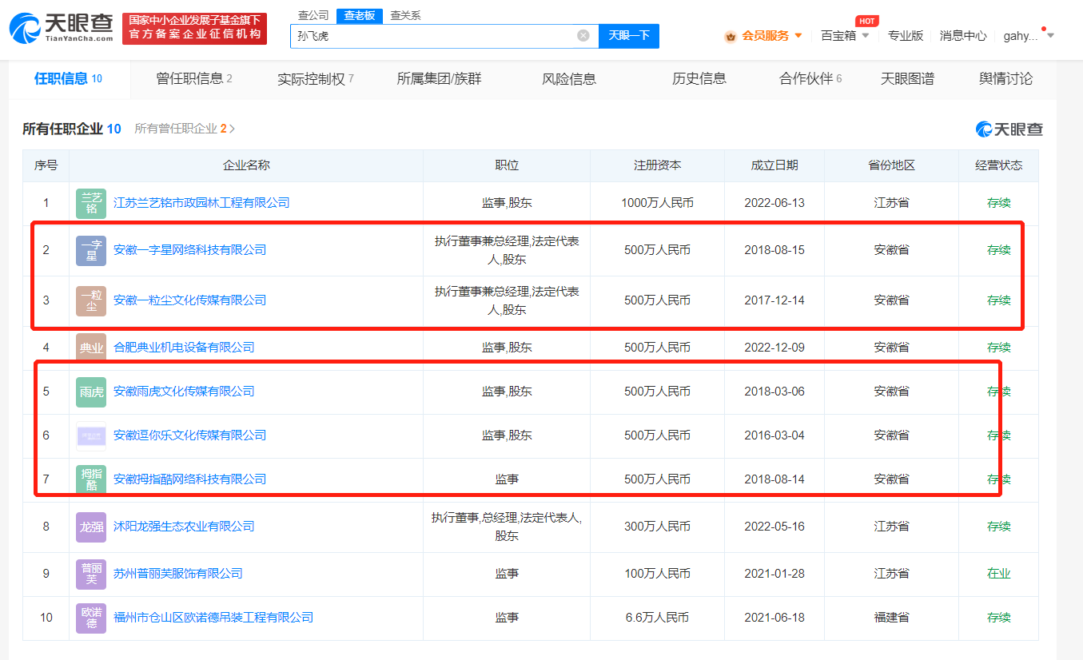1083x660 pixels.
Task: Select the 查老板 search tab
Action: 360,15
